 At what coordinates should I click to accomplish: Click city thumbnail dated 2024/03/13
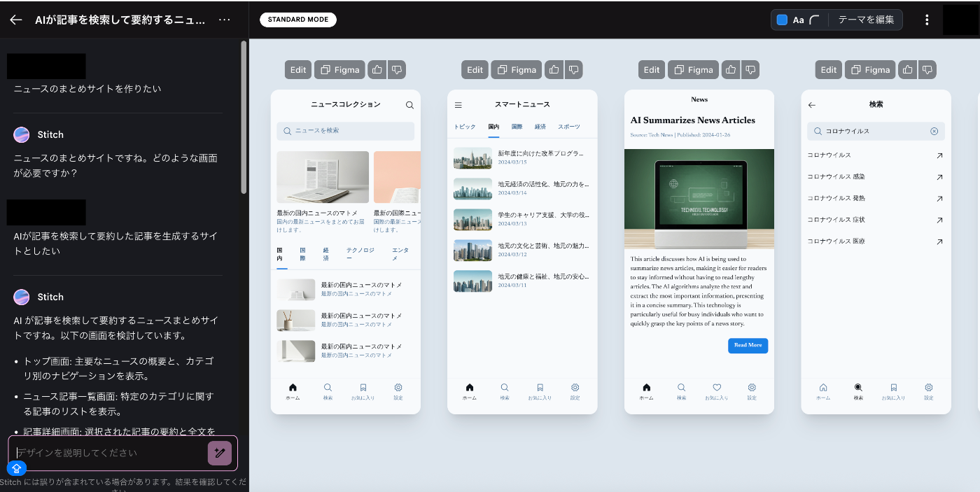point(472,219)
